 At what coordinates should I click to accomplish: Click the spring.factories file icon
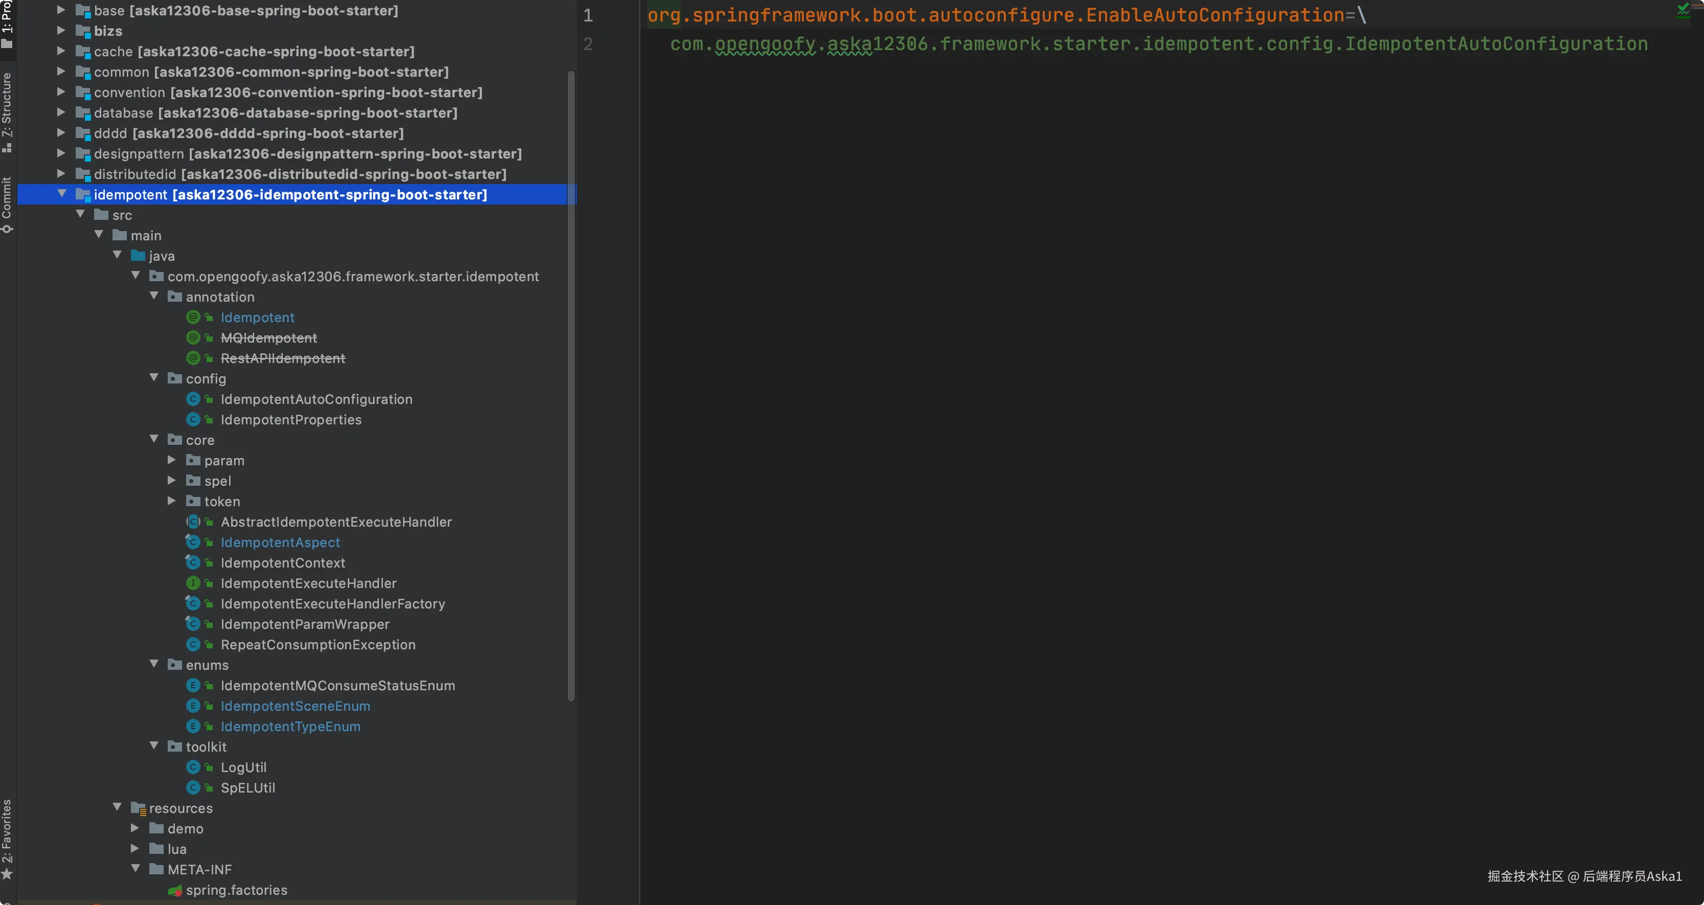174,891
